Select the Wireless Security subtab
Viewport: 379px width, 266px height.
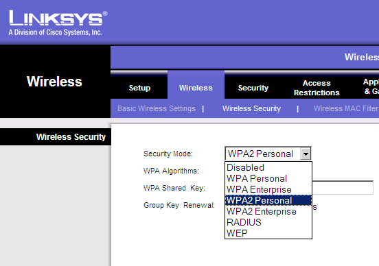click(x=251, y=108)
